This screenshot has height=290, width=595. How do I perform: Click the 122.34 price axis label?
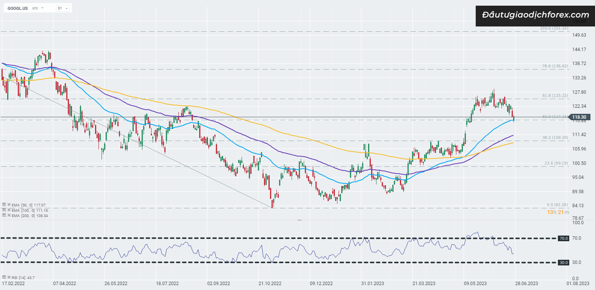pyautogui.click(x=579, y=106)
